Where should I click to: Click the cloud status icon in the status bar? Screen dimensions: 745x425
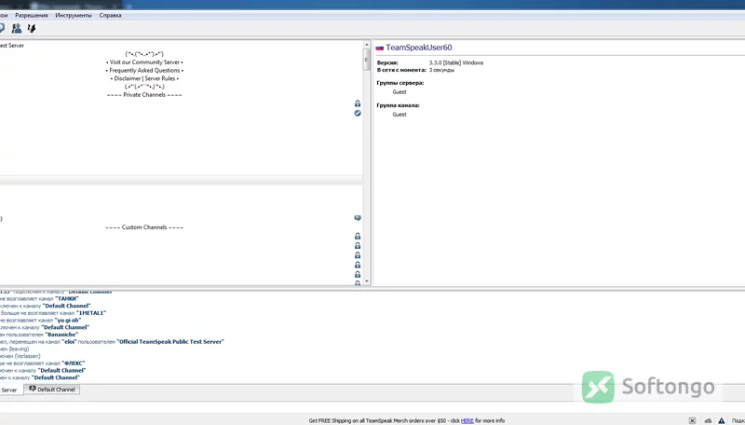pos(708,420)
